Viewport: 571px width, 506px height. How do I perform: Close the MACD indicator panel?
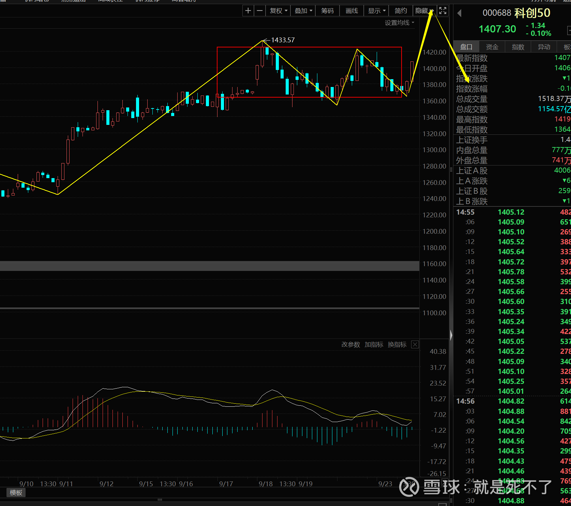pyautogui.click(x=415, y=345)
